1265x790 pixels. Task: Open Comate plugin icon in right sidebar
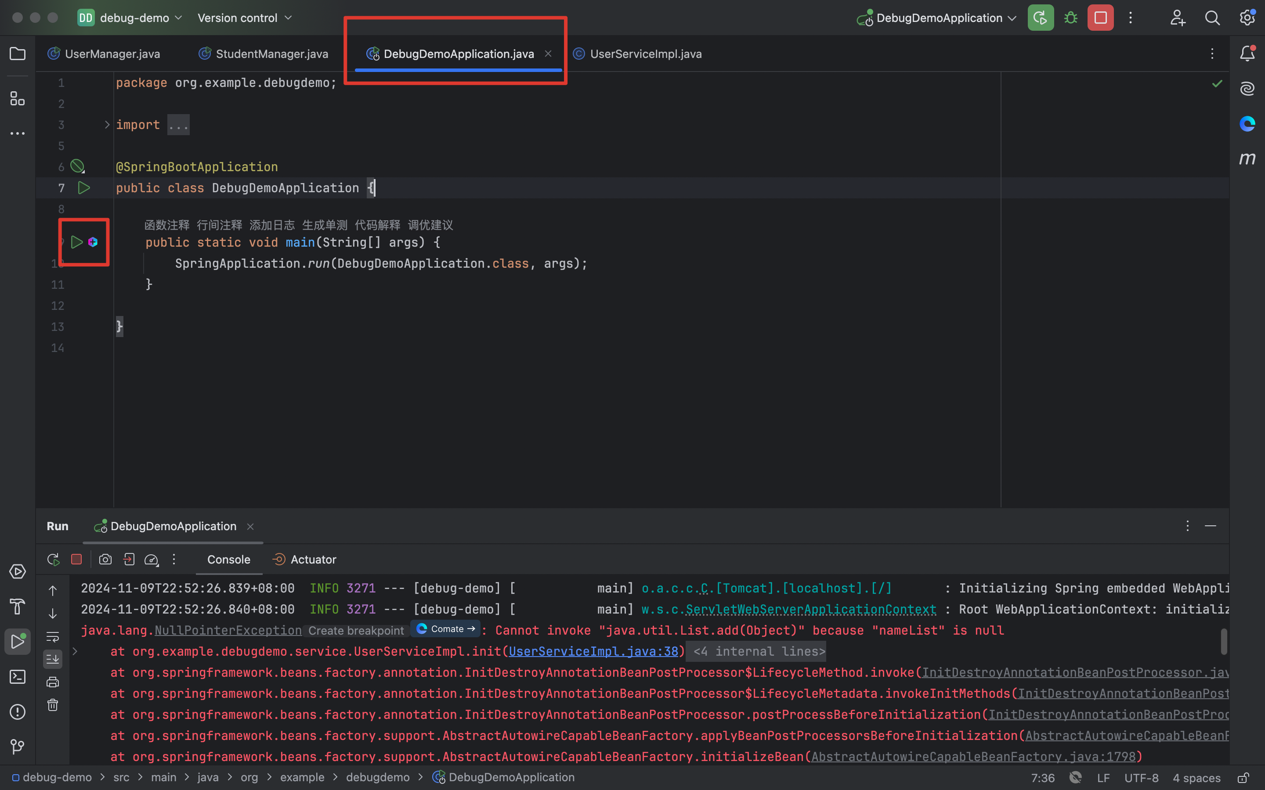(1247, 123)
